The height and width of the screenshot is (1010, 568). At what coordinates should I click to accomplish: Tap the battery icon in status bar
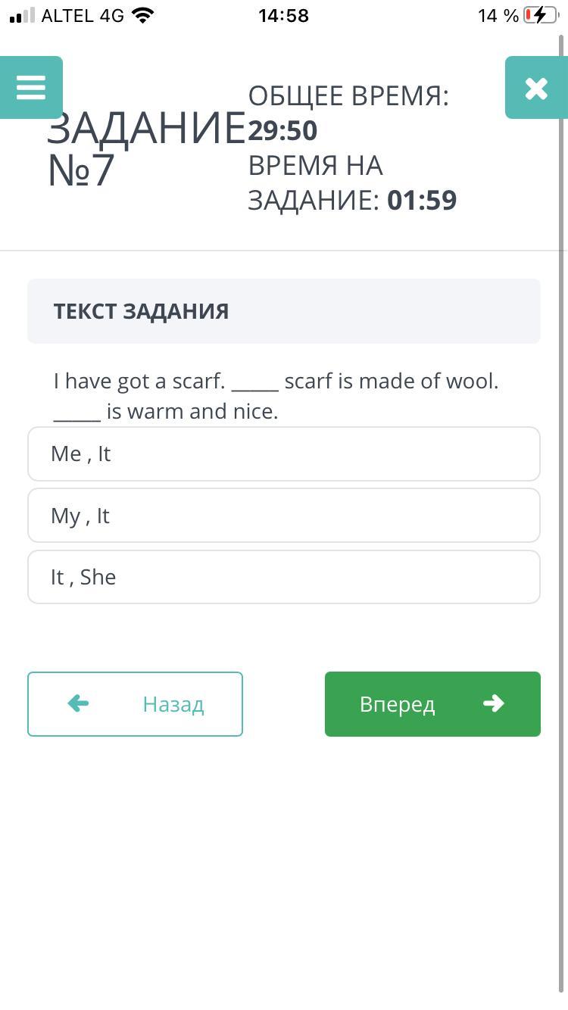(x=541, y=15)
